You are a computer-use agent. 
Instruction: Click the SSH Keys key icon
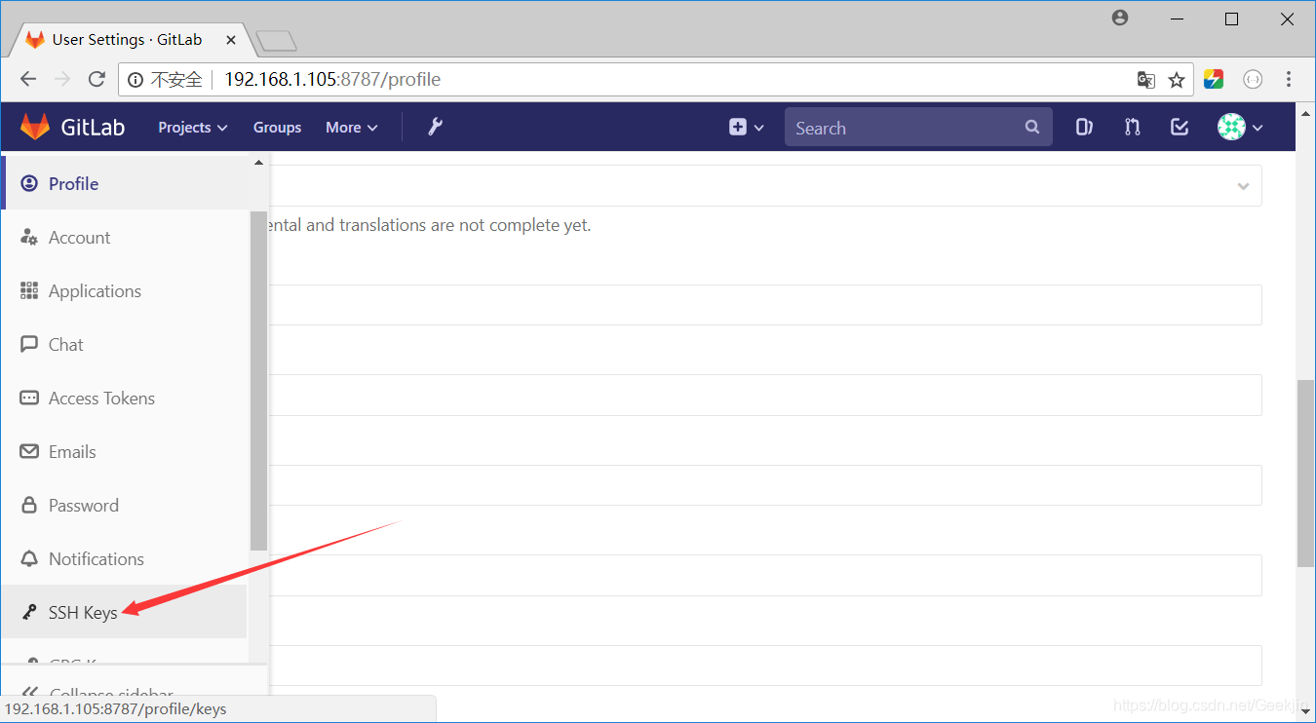pos(29,612)
